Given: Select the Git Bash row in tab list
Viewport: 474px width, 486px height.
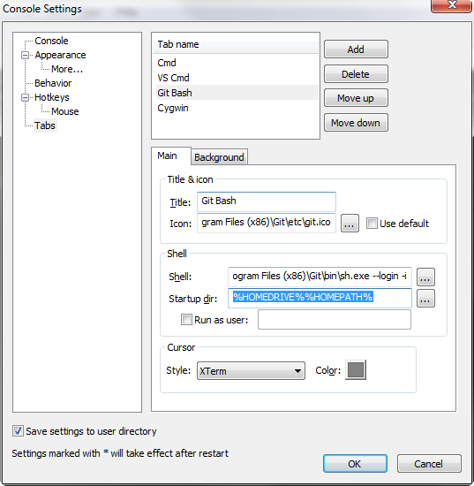Looking at the screenshot, I should pyautogui.click(x=237, y=93).
